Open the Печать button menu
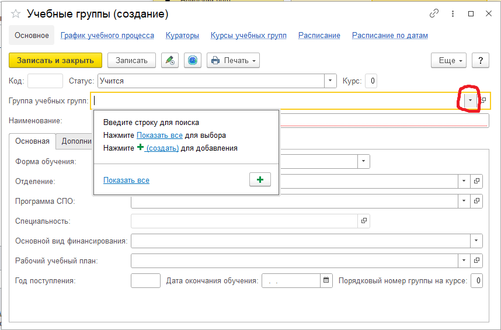 click(x=233, y=60)
